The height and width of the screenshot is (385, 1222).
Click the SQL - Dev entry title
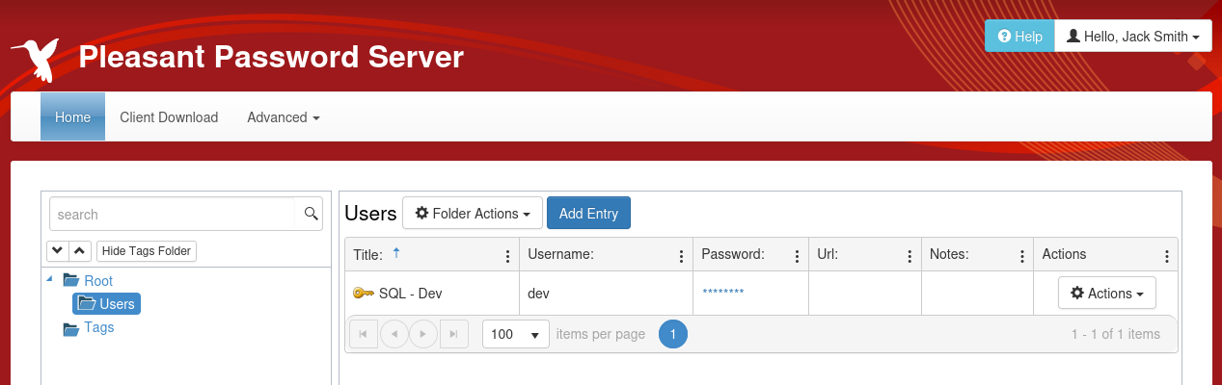coord(411,294)
